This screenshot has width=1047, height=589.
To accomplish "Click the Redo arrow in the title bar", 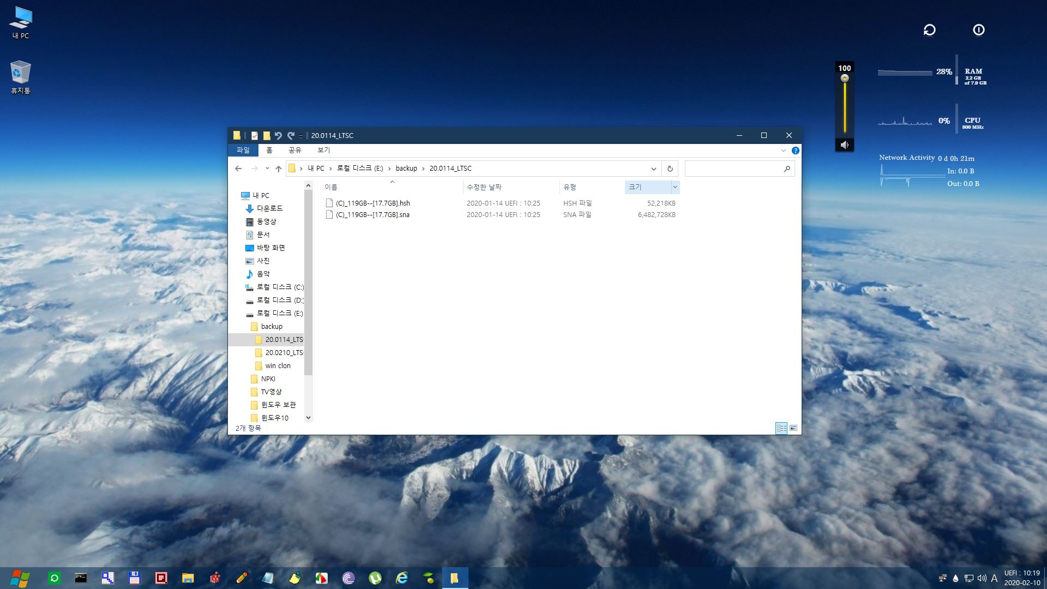I will tap(291, 135).
